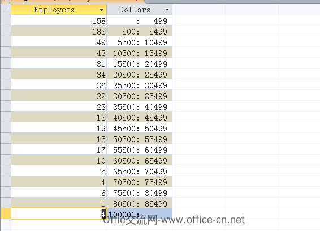
Task: Click the Dollars cell showing 100001:
Action: tap(140, 213)
